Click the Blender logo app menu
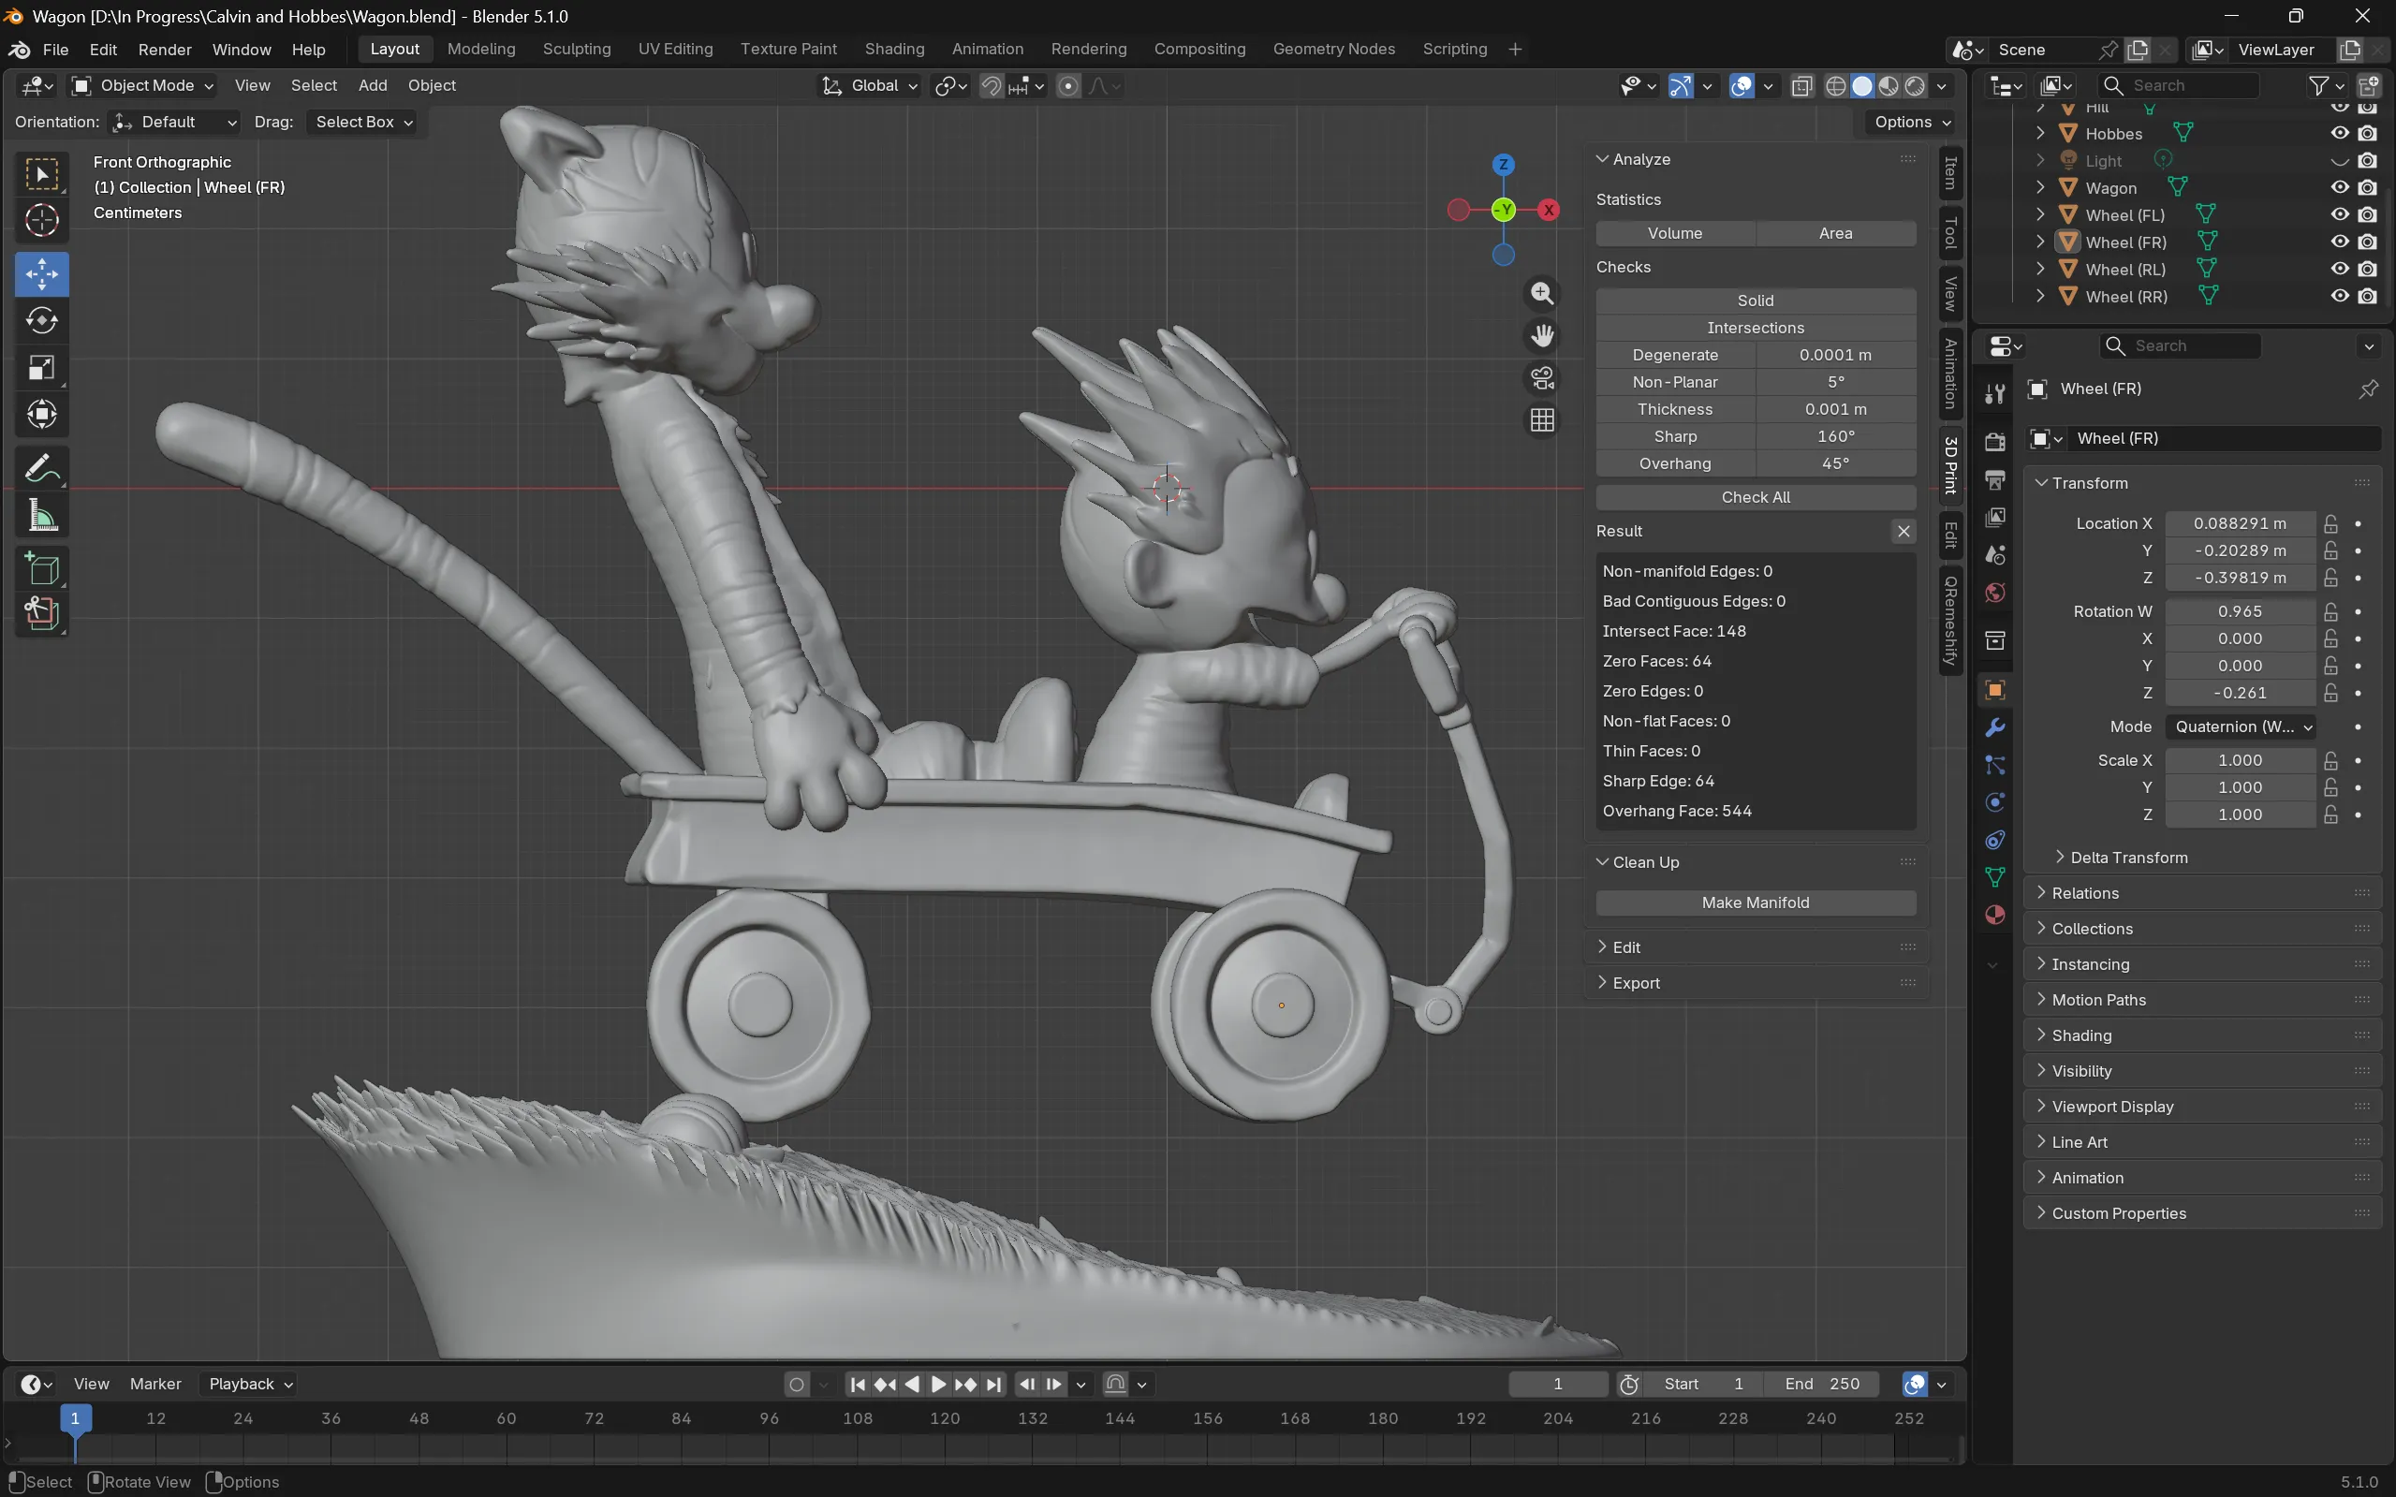Image resolution: width=2396 pixels, height=1497 pixels. tap(19, 50)
